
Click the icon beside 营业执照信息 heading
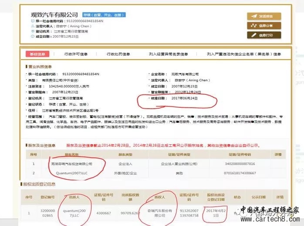pyautogui.click(x=27, y=67)
